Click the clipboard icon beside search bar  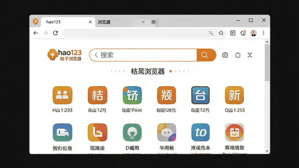coord(238,55)
